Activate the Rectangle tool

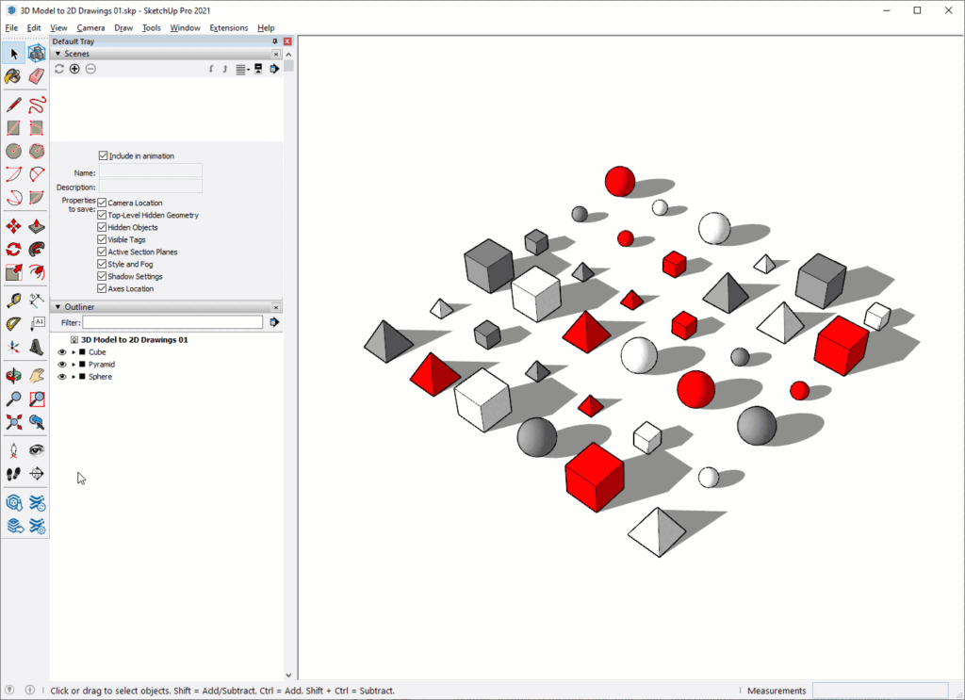point(12,126)
